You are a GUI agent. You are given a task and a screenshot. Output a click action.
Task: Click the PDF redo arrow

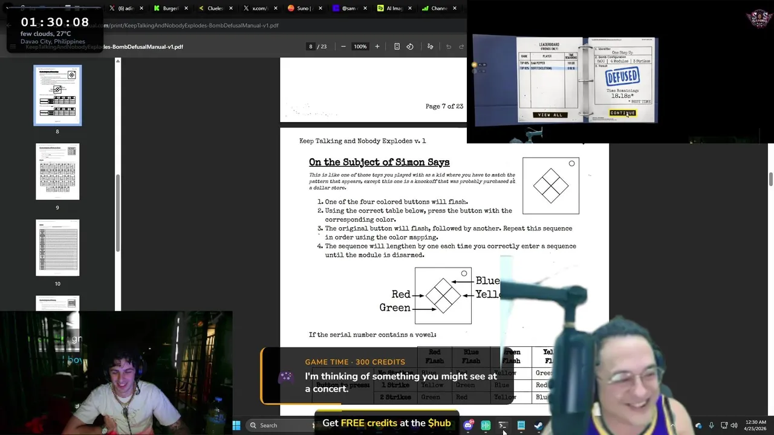click(461, 47)
